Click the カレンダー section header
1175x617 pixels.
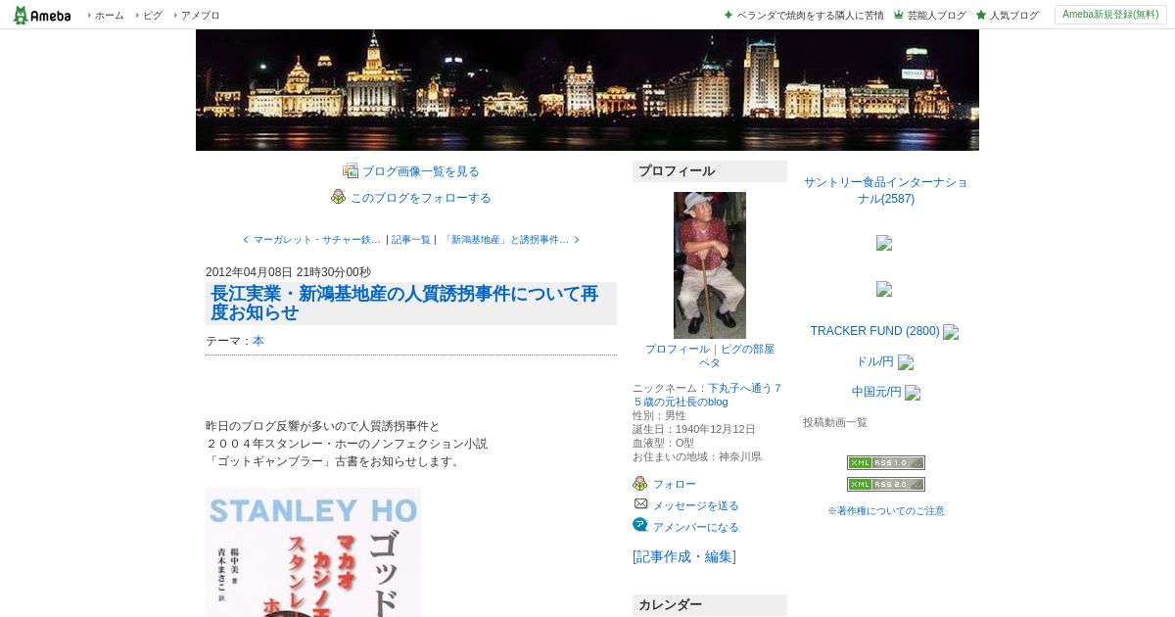pos(710,605)
